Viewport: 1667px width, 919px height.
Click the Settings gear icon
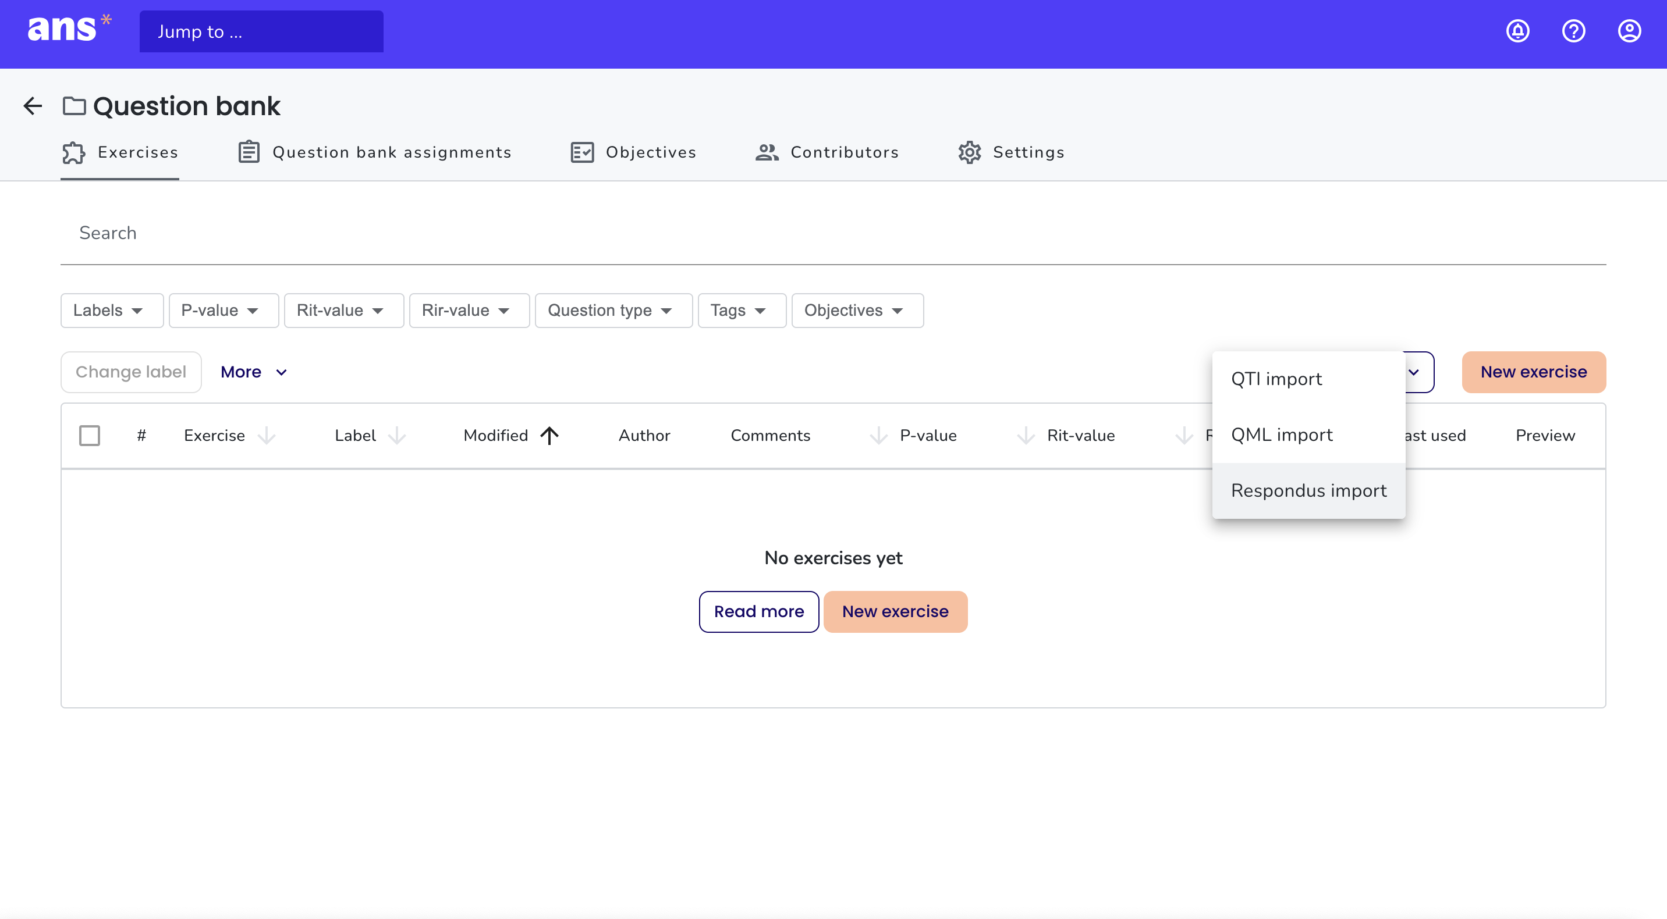pyautogui.click(x=969, y=152)
